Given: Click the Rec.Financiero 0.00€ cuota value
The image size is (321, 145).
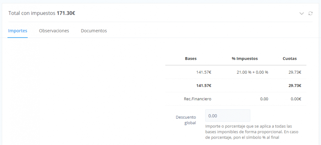Looking at the screenshot, I should tap(296, 99).
